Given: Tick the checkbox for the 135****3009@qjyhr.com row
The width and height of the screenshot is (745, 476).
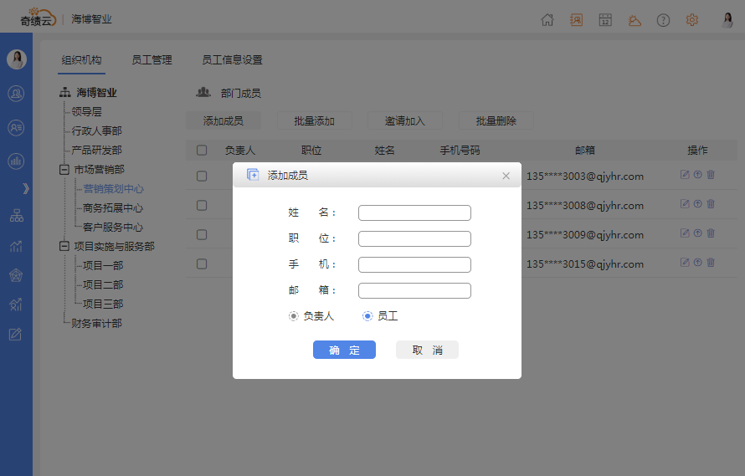Looking at the screenshot, I should point(202,235).
